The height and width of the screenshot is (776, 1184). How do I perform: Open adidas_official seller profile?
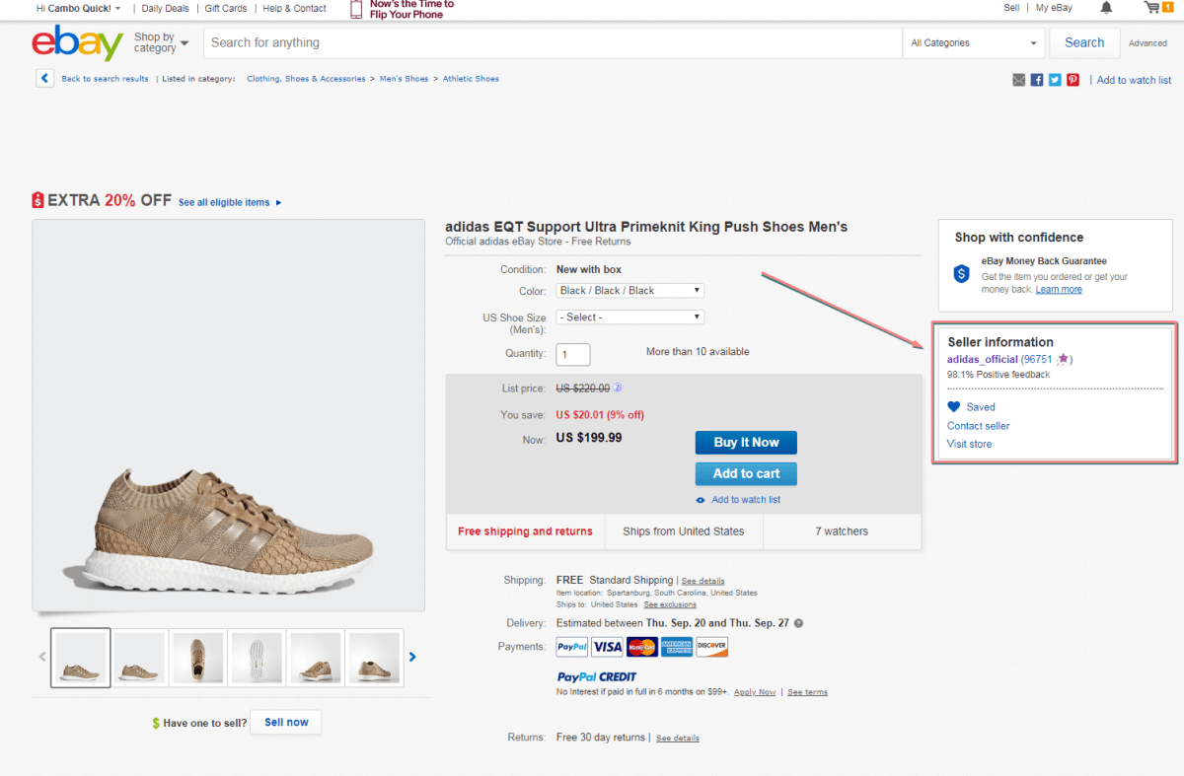tap(982, 359)
